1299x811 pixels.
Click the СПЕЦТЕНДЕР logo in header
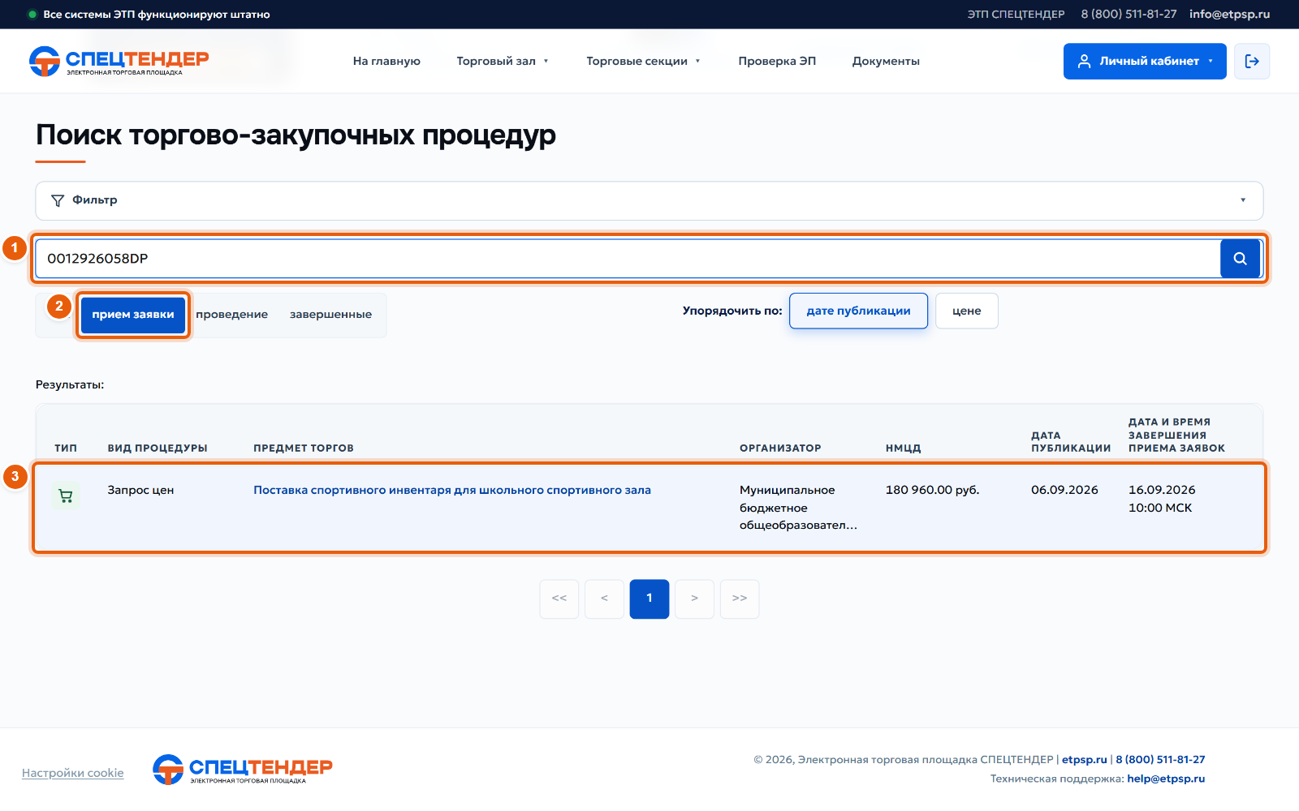pyautogui.click(x=119, y=61)
